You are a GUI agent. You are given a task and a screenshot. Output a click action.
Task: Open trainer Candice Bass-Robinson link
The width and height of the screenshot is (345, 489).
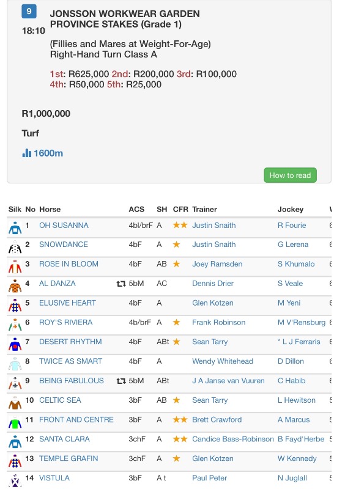[x=233, y=439]
